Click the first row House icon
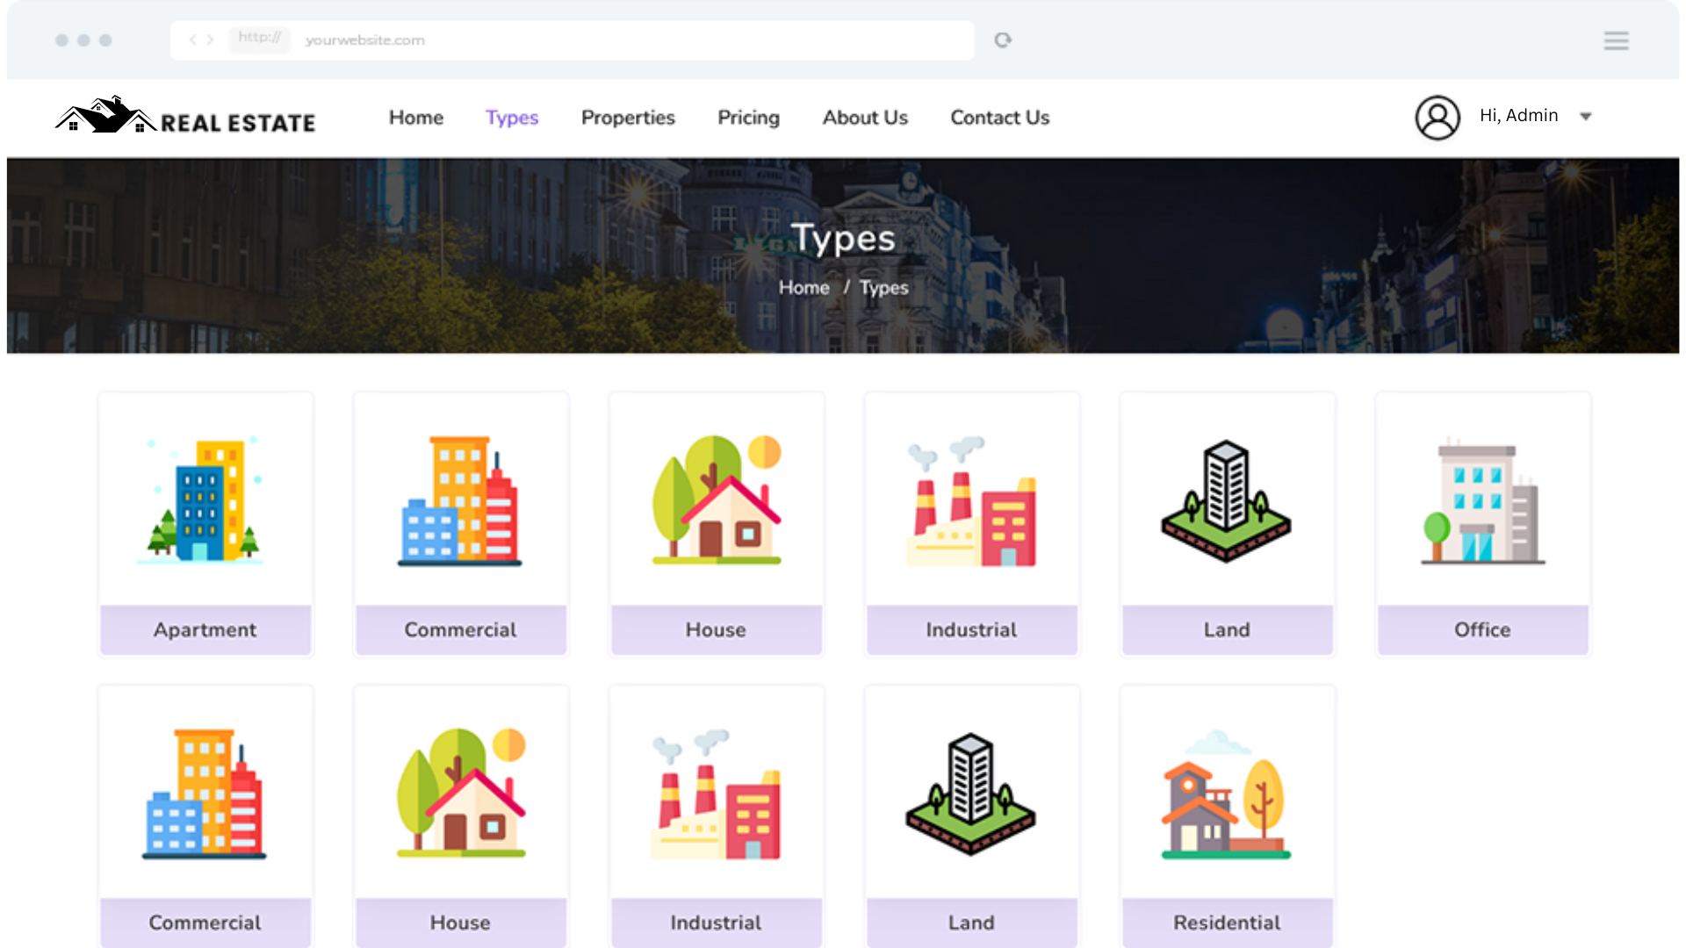This screenshot has height=948, width=1686. pos(716,500)
